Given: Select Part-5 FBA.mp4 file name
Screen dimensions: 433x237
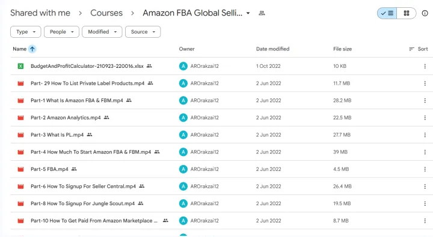Looking at the screenshot, I should 49,169.
